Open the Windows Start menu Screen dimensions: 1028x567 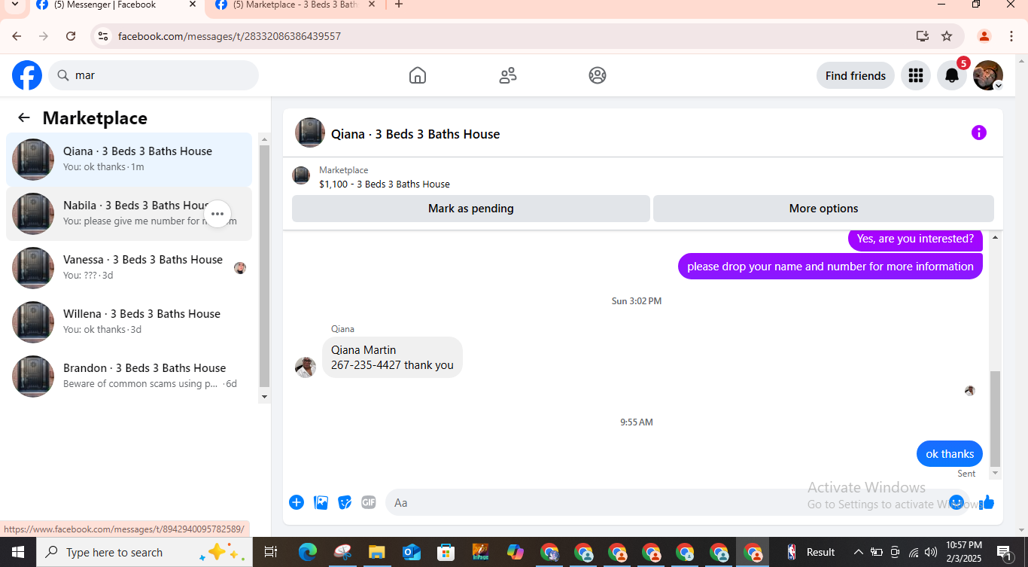pos(18,552)
